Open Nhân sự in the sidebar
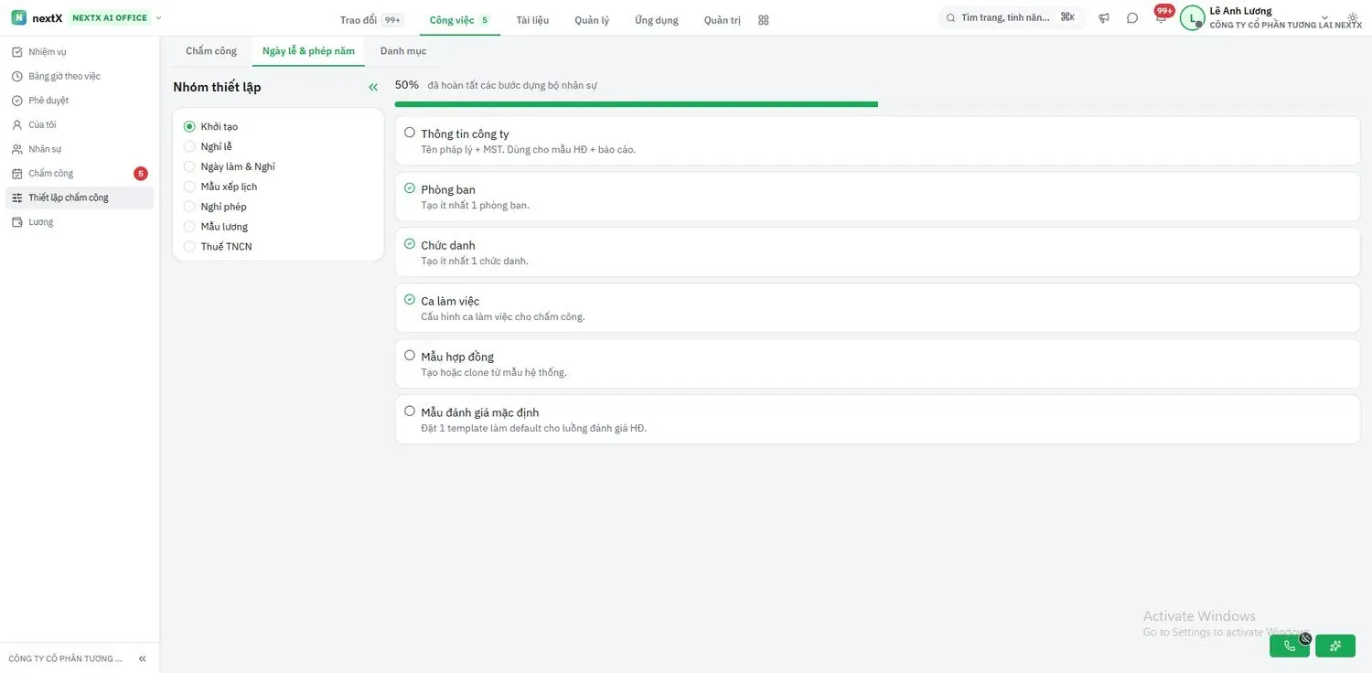Screen dimensions: 1372x673 [x=80, y=149]
